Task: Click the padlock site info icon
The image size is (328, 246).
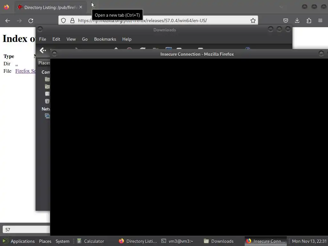Action: coord(72,20)
